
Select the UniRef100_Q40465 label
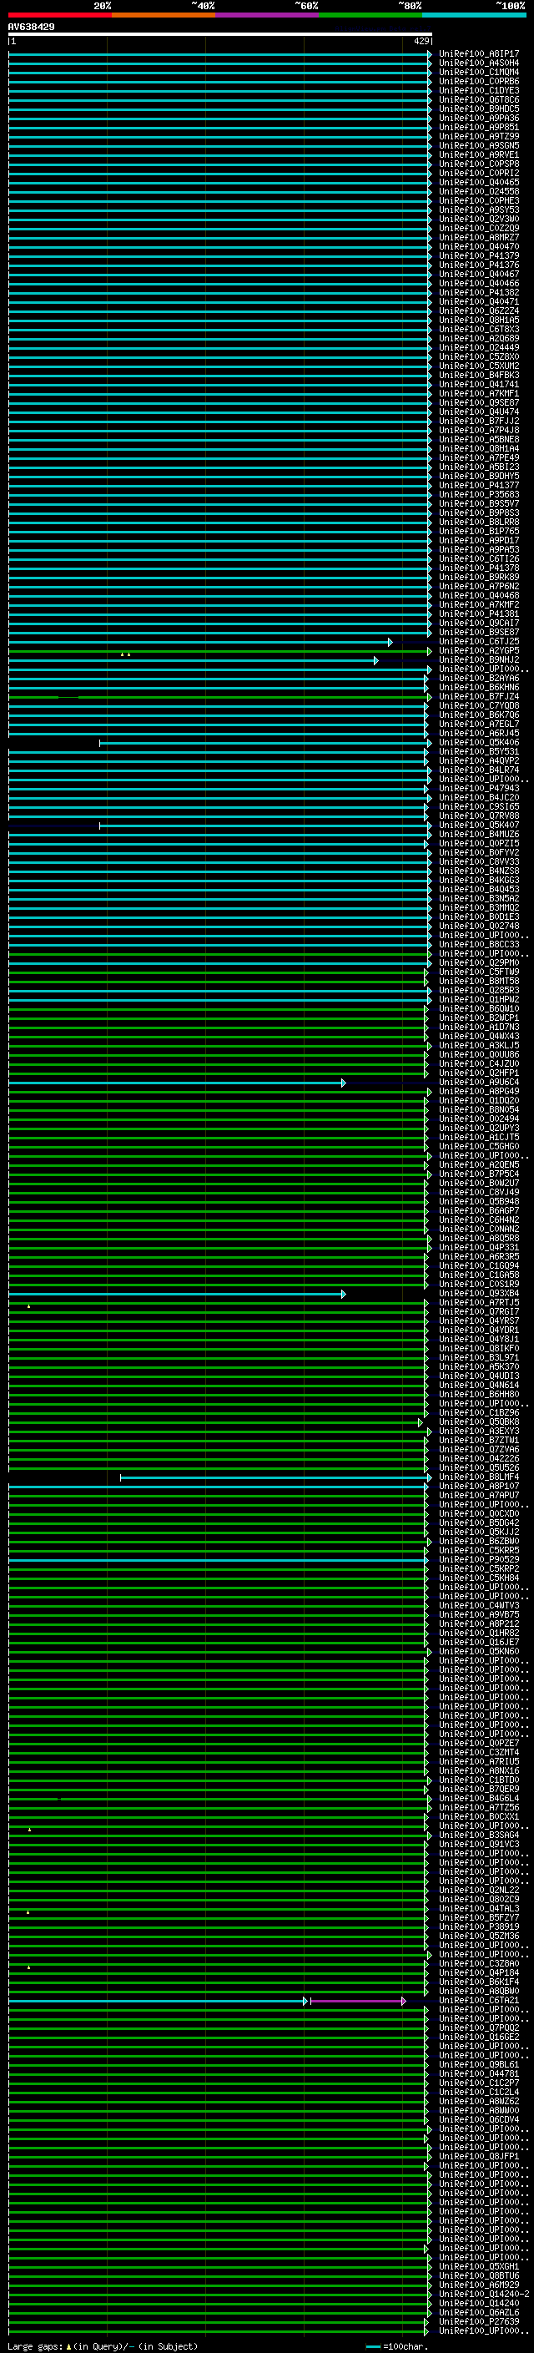point(478,182)
